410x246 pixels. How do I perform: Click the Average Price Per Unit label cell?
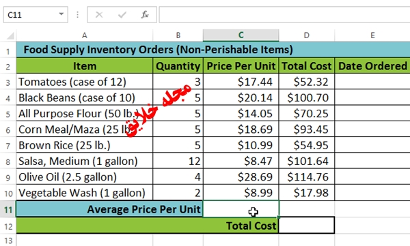[109, 209]
